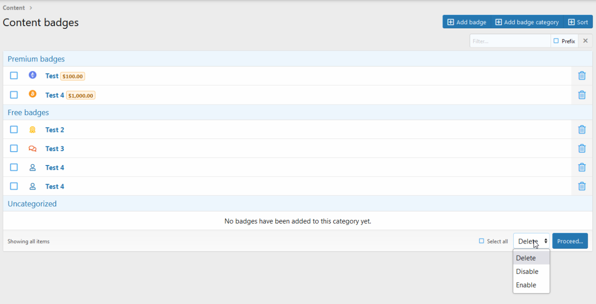This screenshot has width=596, height=304.
Task: Delete the Test $100.00 badge via trash icon
Action: tap(582, 76)
